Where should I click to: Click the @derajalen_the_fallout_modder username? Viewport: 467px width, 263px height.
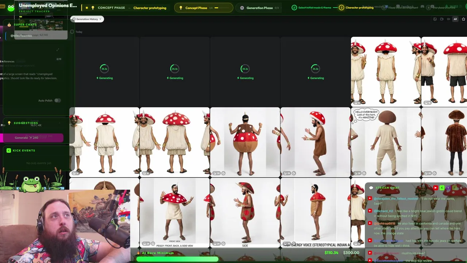(x=396, y=199)
